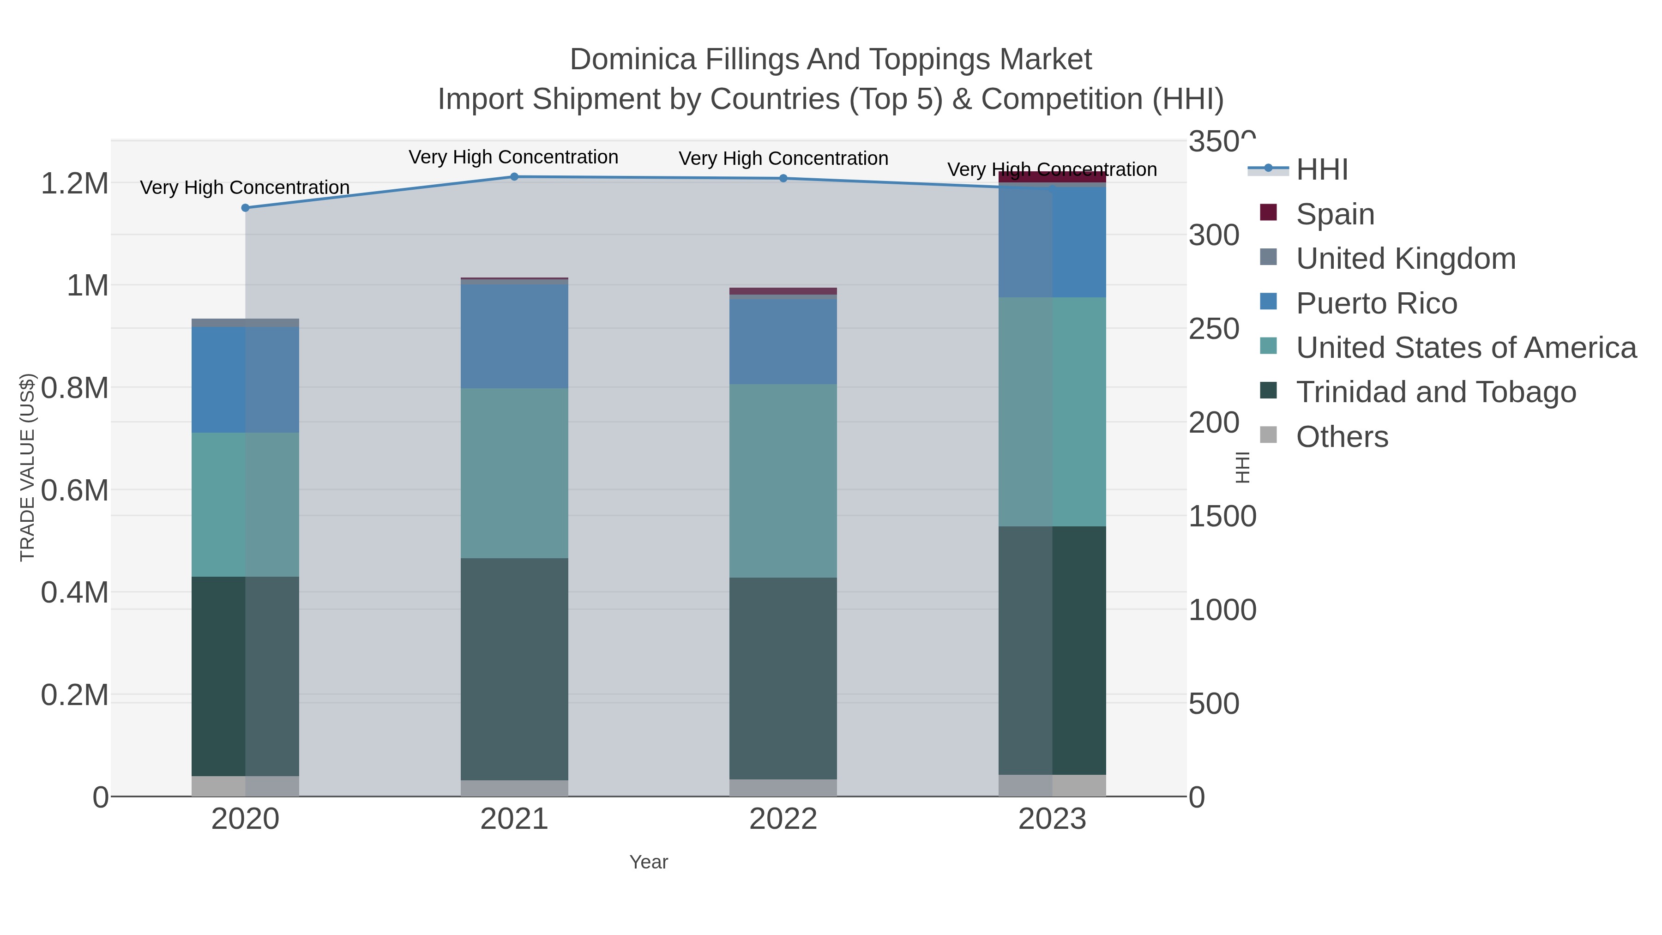Toggle the United Kingdom legend entry
Screen dimensions: 1662x935
1387,259
